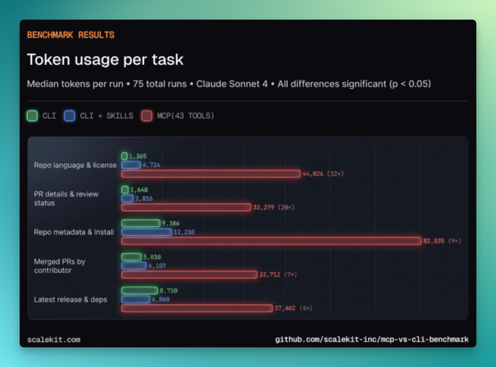Screen dimensions: 496x367
Task: Click the blue bar valued 2,816
Action: pos(128,199)
